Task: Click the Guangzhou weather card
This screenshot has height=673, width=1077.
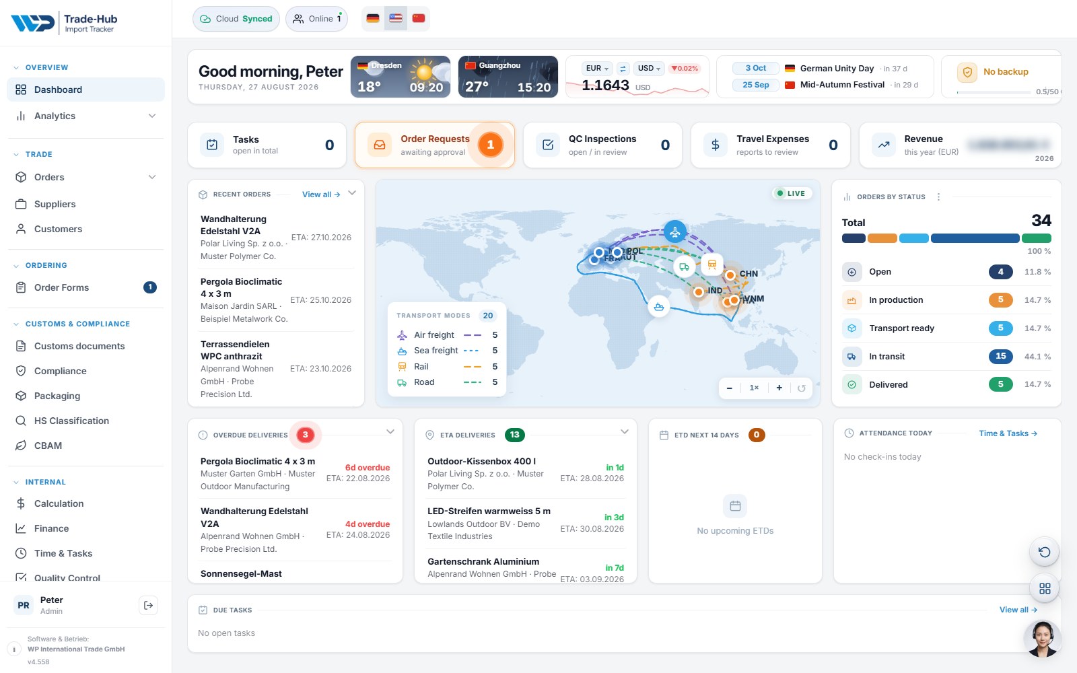Action: (508, 77)
